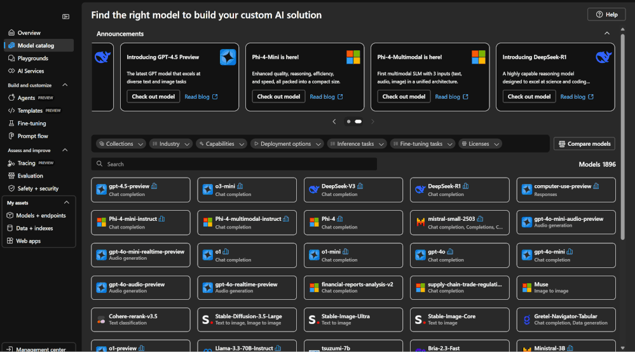Collapse the Announcements section
Viewport: 635px width, 352px height.
coord(606,33)
